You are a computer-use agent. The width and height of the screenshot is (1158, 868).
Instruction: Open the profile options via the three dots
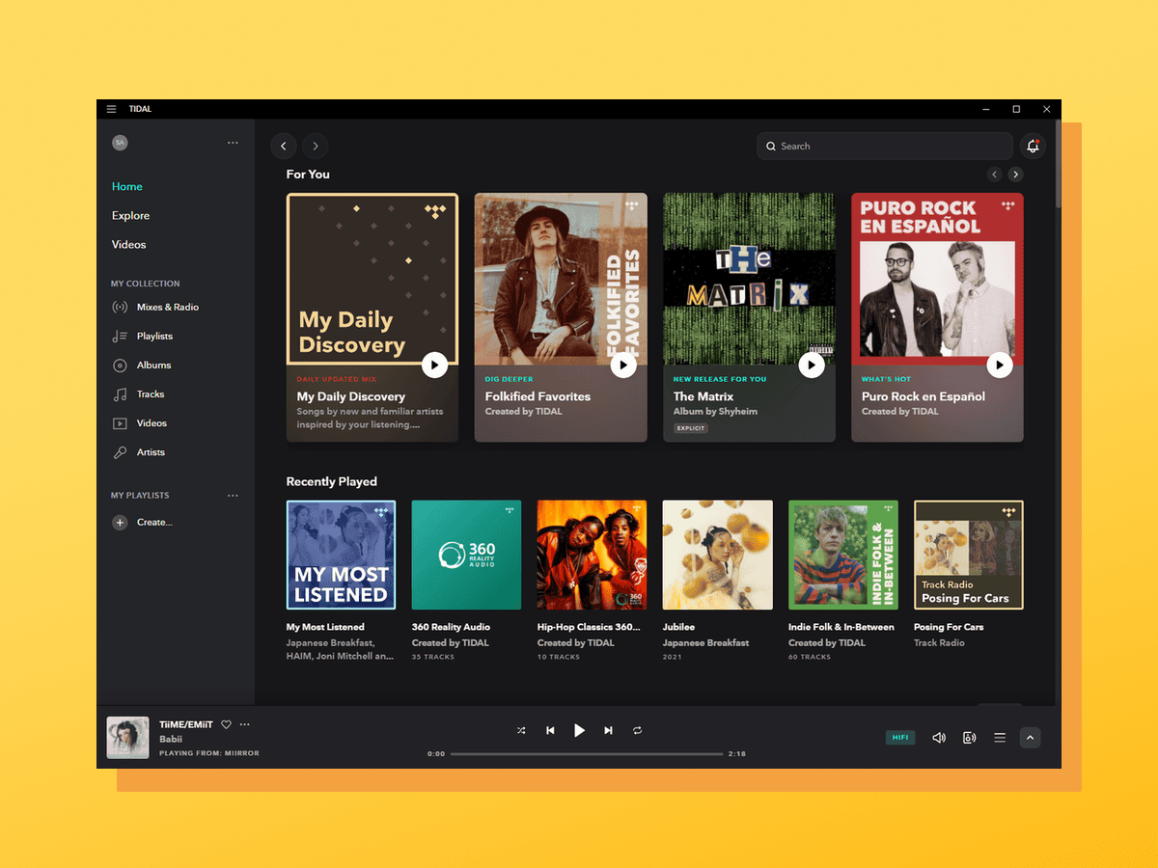tap(233, 142)
